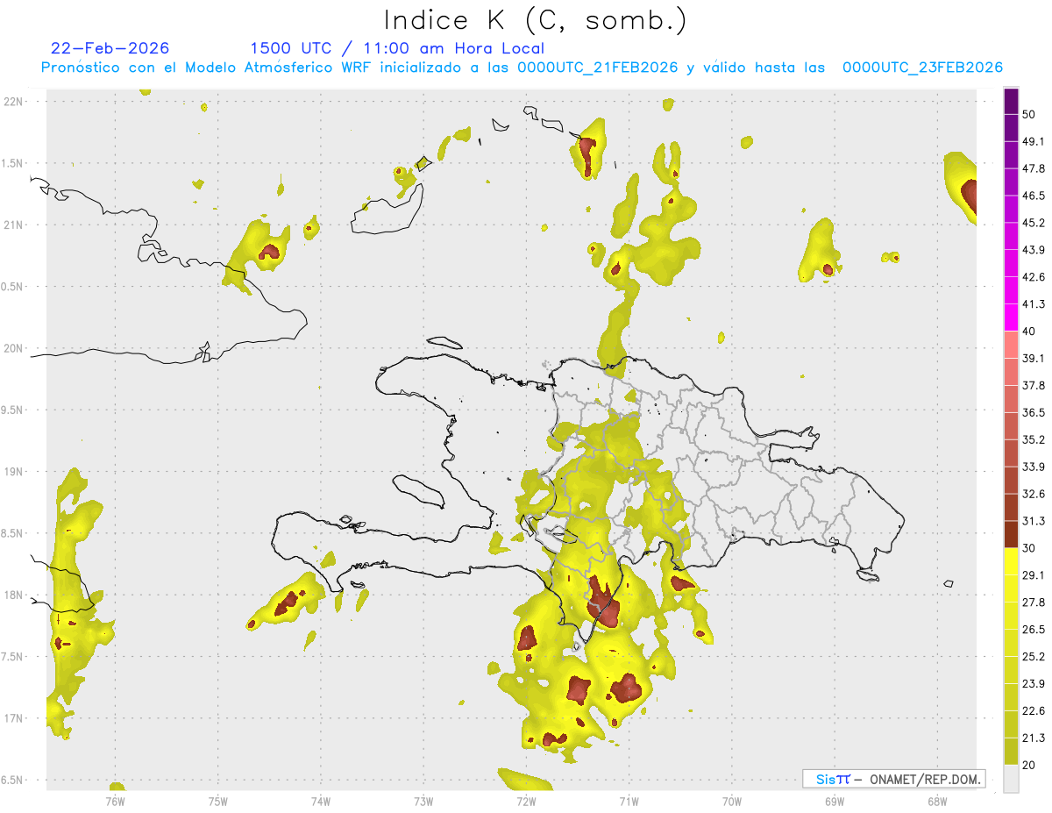Click the "27.8" colorbar value
Screen dimensions: 1052x813
(x=1034, y=603)
